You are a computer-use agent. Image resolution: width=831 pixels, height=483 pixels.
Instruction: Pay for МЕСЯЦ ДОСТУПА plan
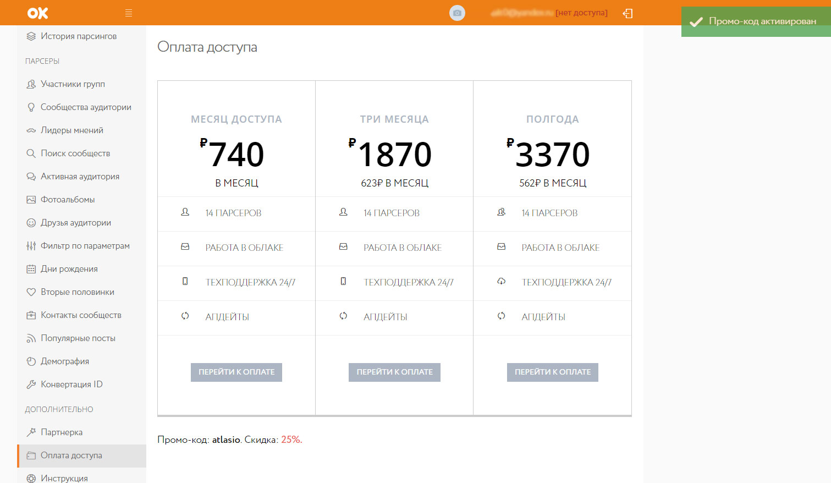click(x=236, y=372)
